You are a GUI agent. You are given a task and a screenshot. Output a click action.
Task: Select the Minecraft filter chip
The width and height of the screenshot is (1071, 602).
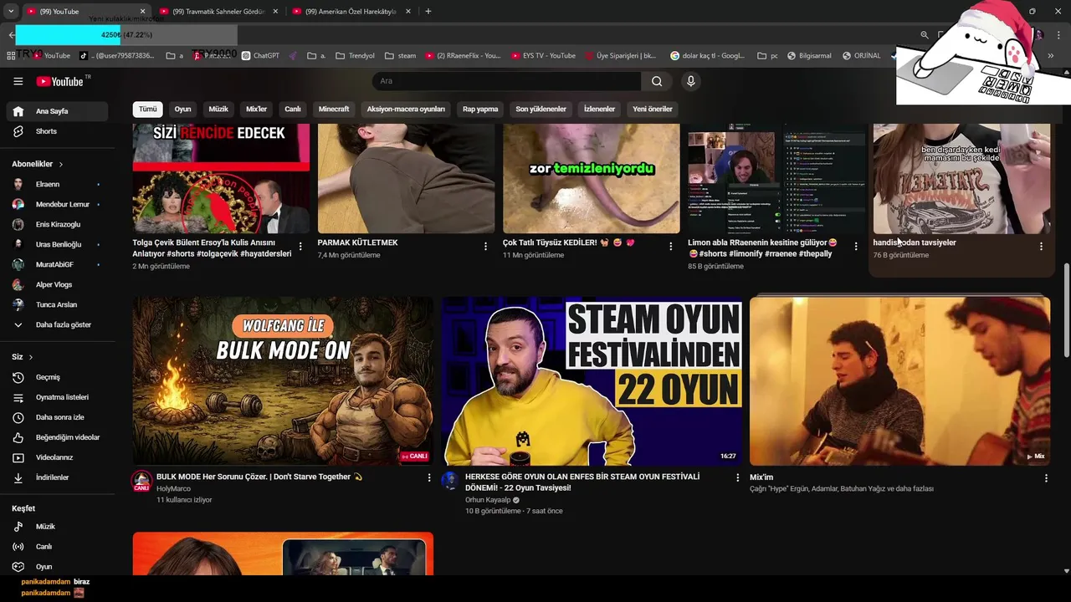coord(334,110)
